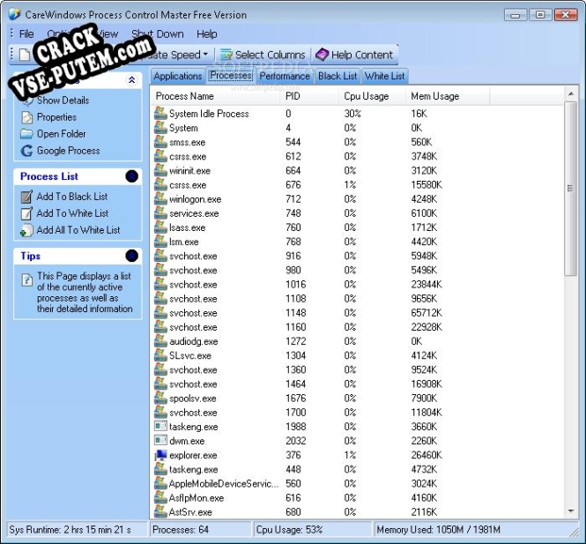
Task: Click the Properties icon in sidebar
Action: (x=27, y=117)
